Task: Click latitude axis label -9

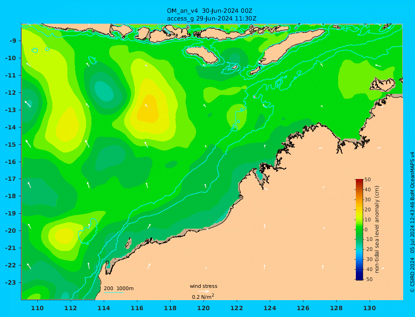Action: tap(13, 41)
